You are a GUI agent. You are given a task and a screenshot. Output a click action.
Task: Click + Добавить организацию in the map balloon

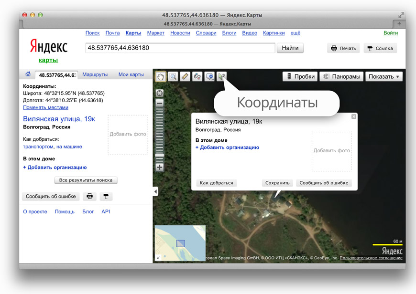228,147
